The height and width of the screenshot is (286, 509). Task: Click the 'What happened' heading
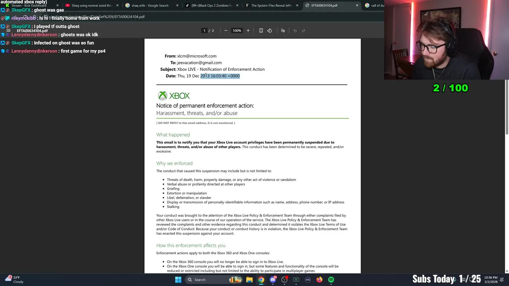coord(173,135)
